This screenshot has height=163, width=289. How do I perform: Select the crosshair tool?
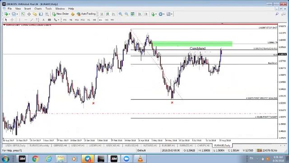coord(12,20)
